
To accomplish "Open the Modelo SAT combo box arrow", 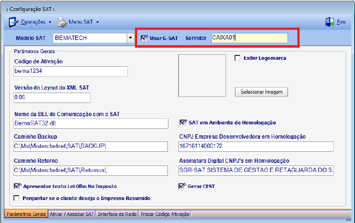I will [x=131, y=38].
